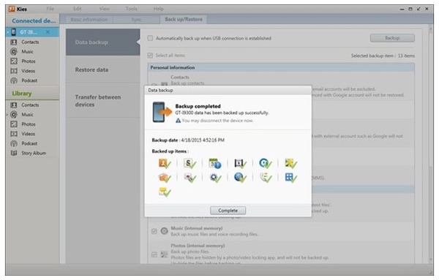Toggle the Select all items checkbox
Screen dimensions: 439x280
point(150,55)
